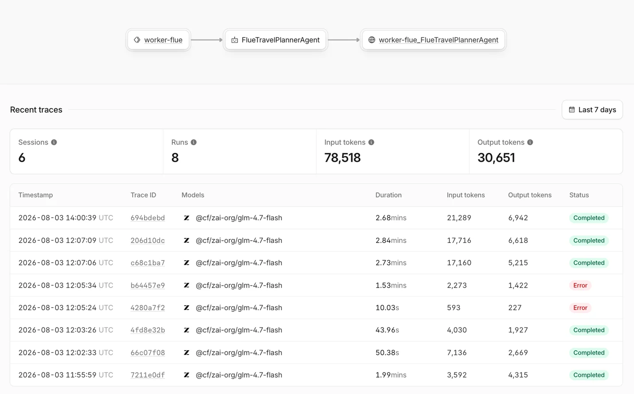This screenshot has width=634, height=394.
Task: Click the Duration column header
Action: [388, 195]
